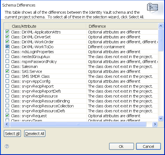Click the help question mark icon
This screenshot has height=155, width=165.
pos(7,146)
